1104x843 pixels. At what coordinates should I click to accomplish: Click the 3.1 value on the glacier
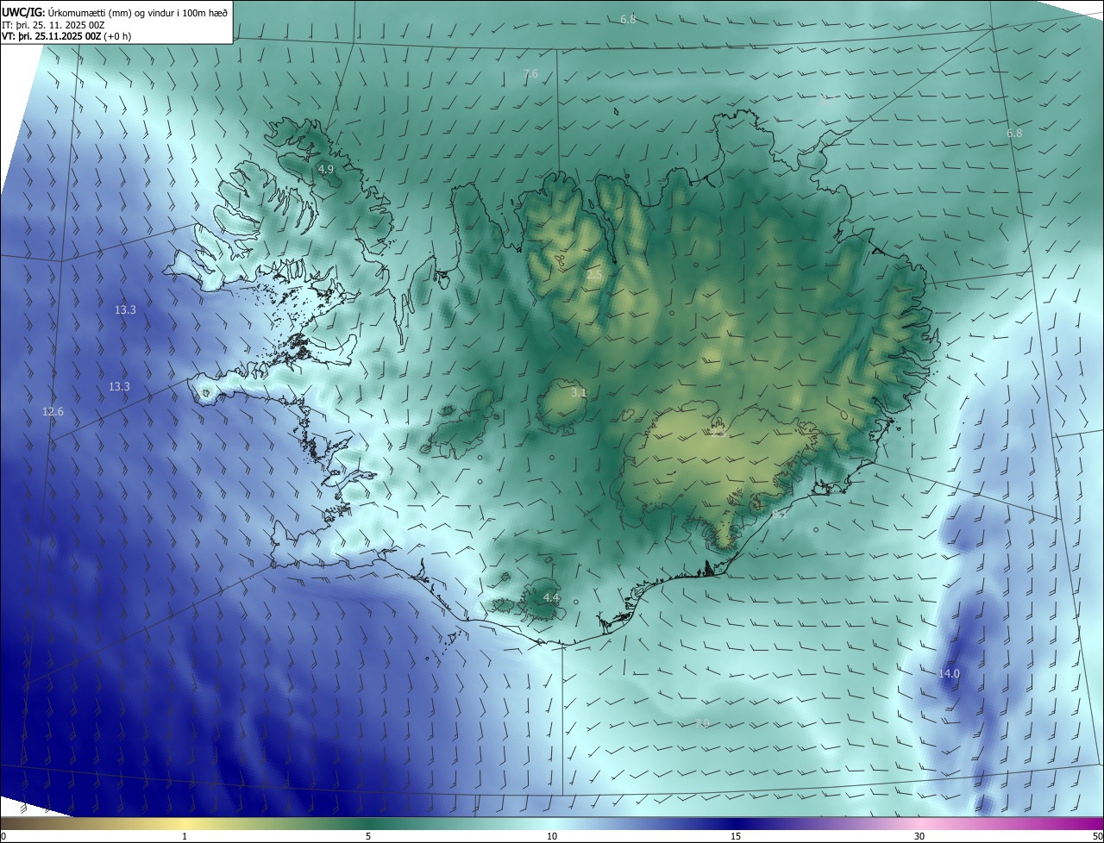[x=579, y=392]
